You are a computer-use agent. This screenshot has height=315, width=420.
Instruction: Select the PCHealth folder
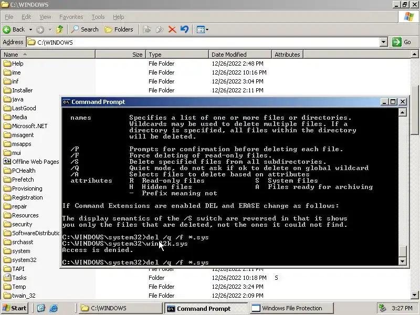pyautogui.click(x=19, y=171)
